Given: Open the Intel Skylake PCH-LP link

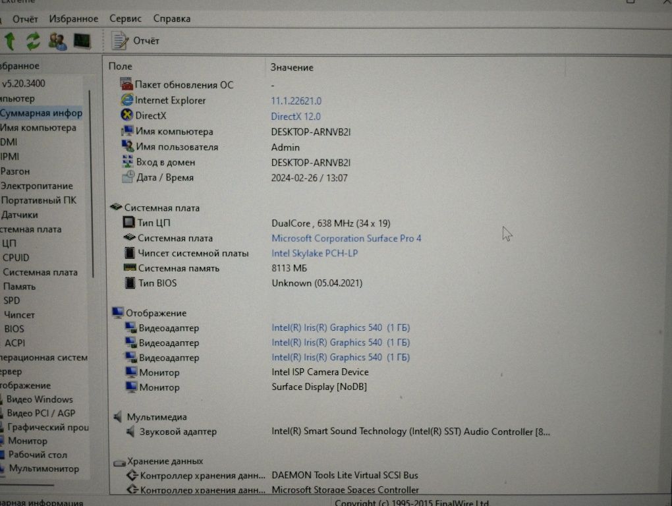Looking at the screenshot, I should tap(314, 253).
